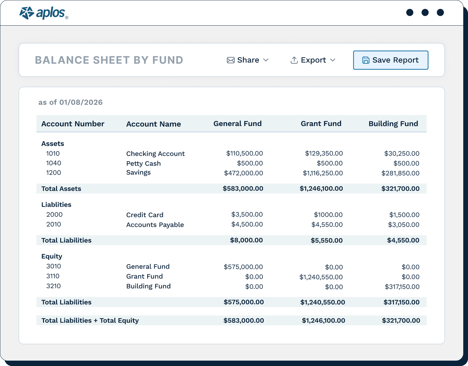This screenshot has width=468, height=366.
Task: Select account number 1040
Action: [54, 163]
